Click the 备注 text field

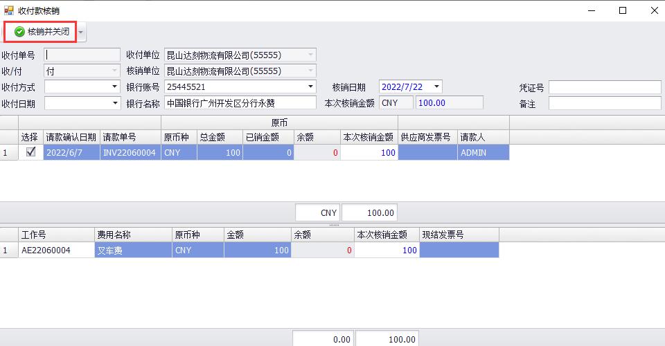(x=605, y=103)
